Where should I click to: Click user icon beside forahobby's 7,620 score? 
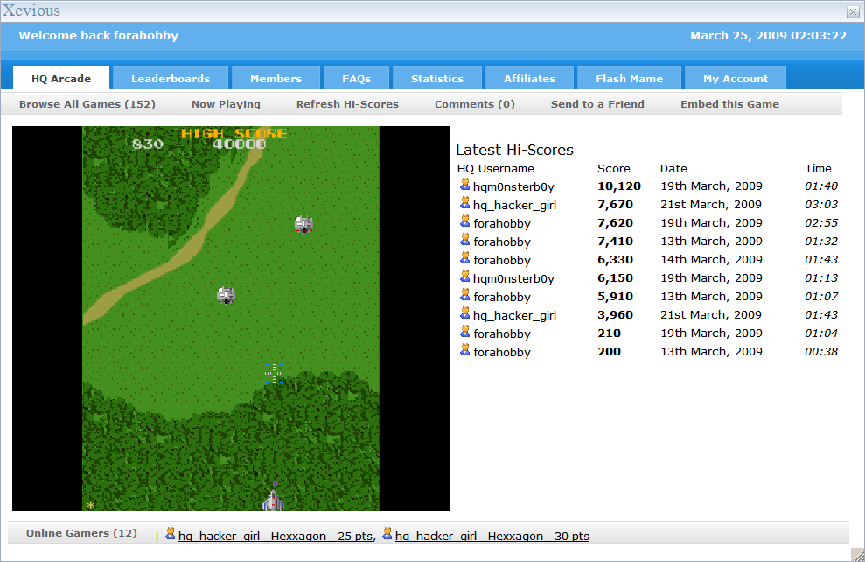tap(464, 221)
